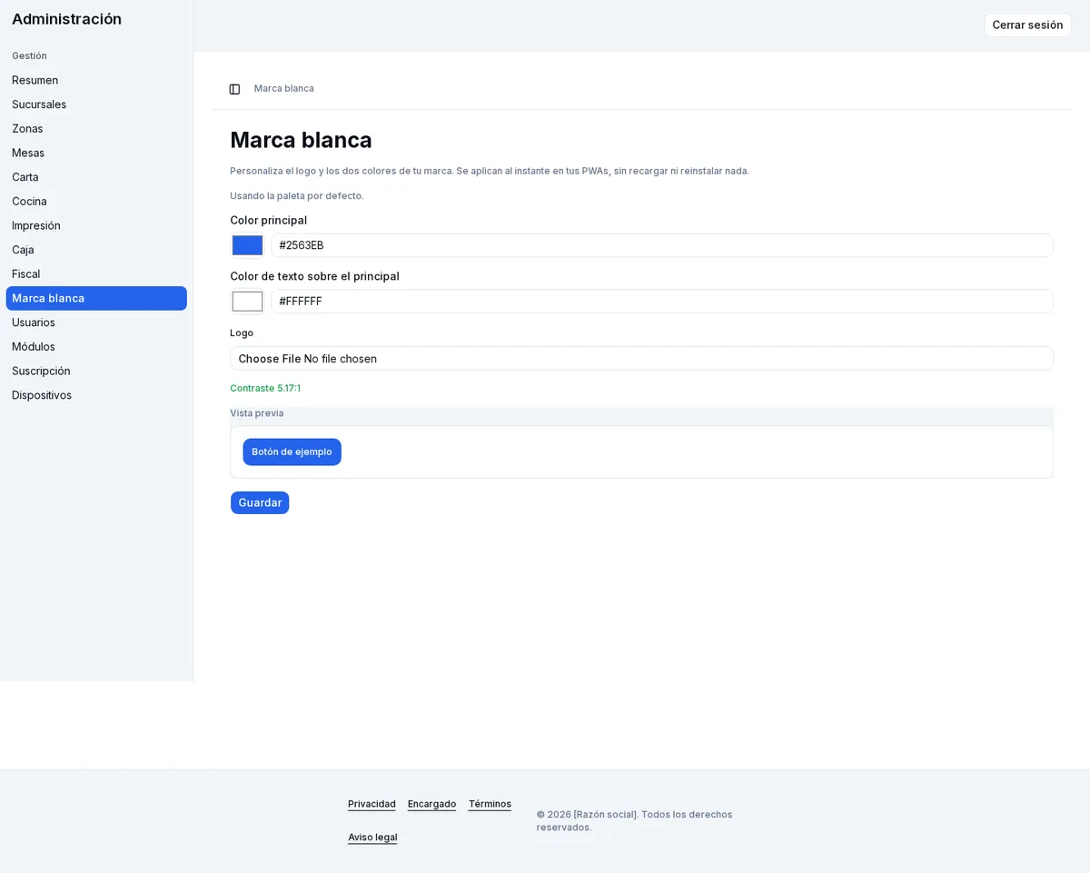Open the Color principal blue swatch
The height and width of the screenshot is (873, 1090).
tap(247, 245)
